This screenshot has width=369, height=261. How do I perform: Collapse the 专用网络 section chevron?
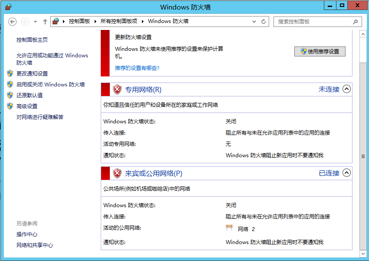click(346, 89)
